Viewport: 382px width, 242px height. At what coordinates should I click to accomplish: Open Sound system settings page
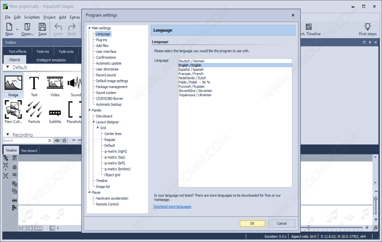pos(106,93)
